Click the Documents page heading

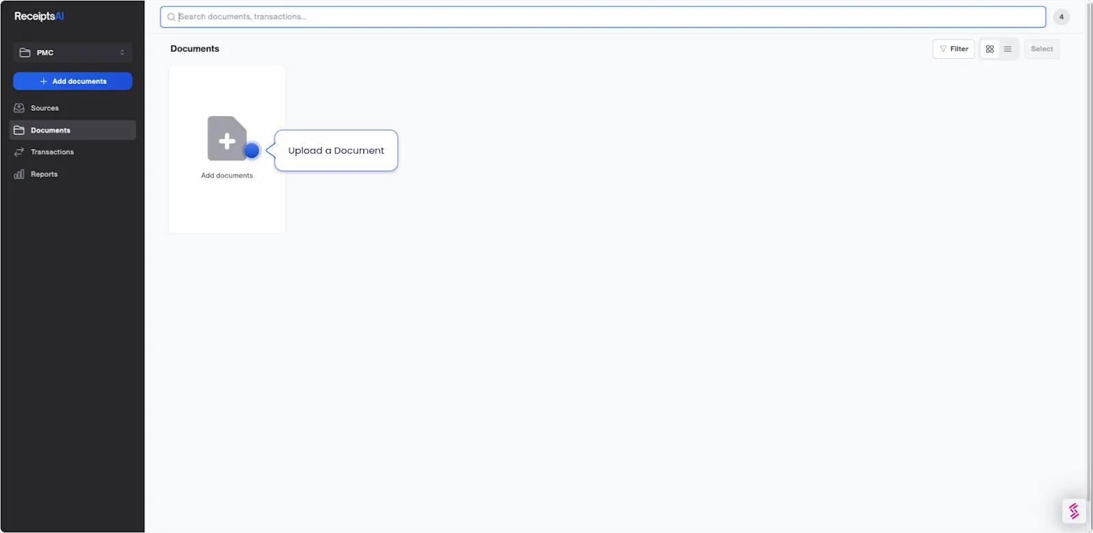[x=195, y=49]
